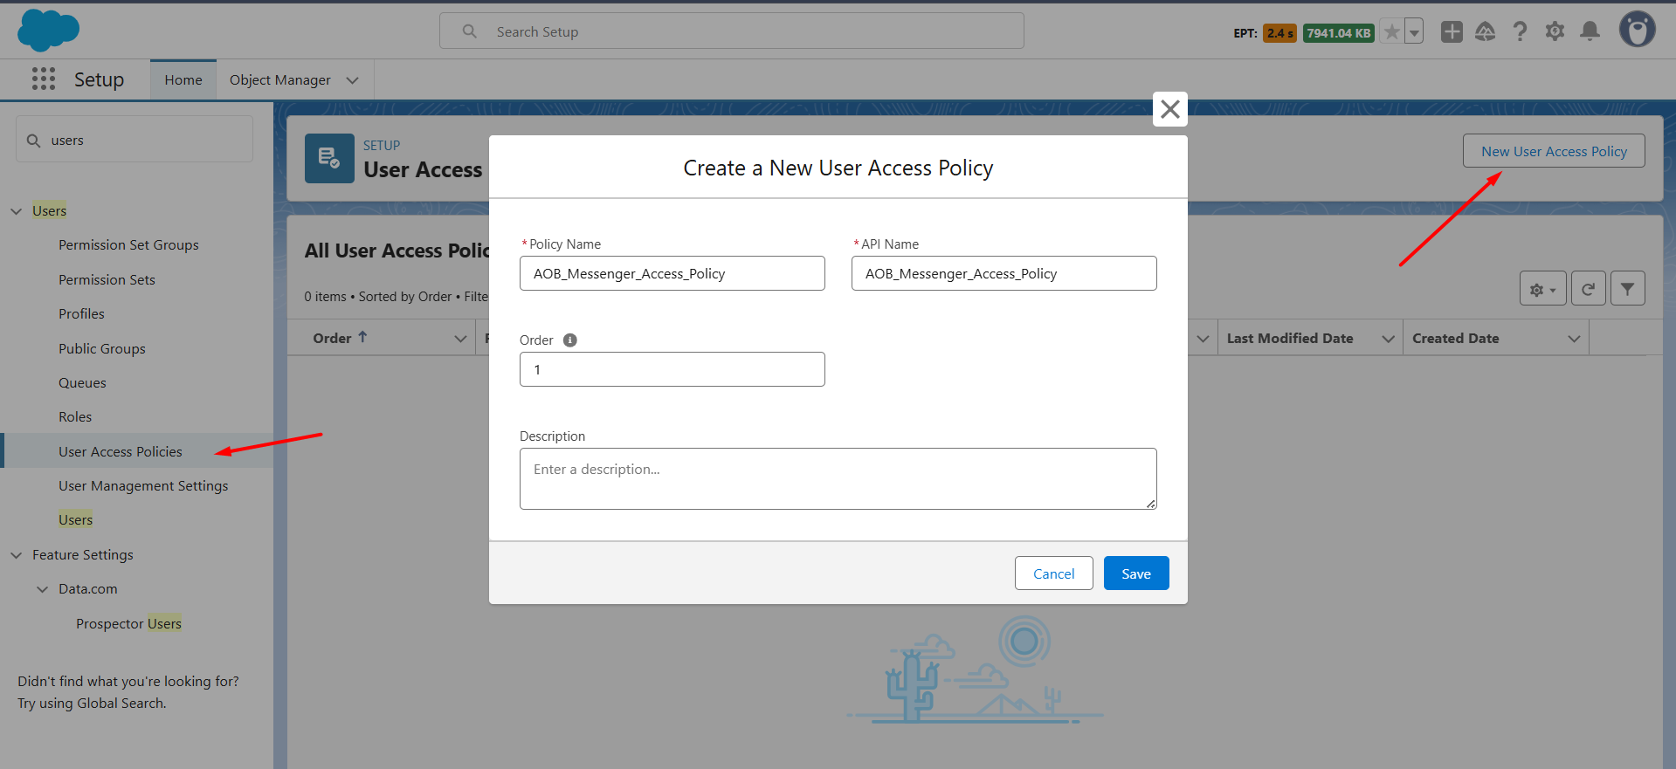This screenshot has width=1676, height=769.
Task: Open Permission Set Groups in sidebar
Action: click(128, 245)
